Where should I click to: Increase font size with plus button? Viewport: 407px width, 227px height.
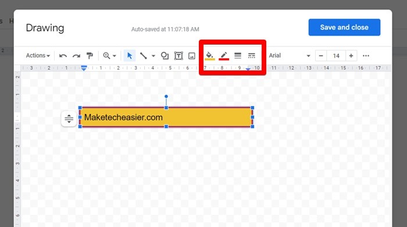pyautogui.click(x=351, y=55)
